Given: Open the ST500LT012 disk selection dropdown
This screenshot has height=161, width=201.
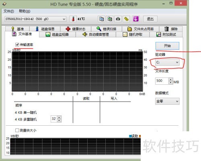Looking at the screenshot, I should pyautogui.click(x=35, y=19).
